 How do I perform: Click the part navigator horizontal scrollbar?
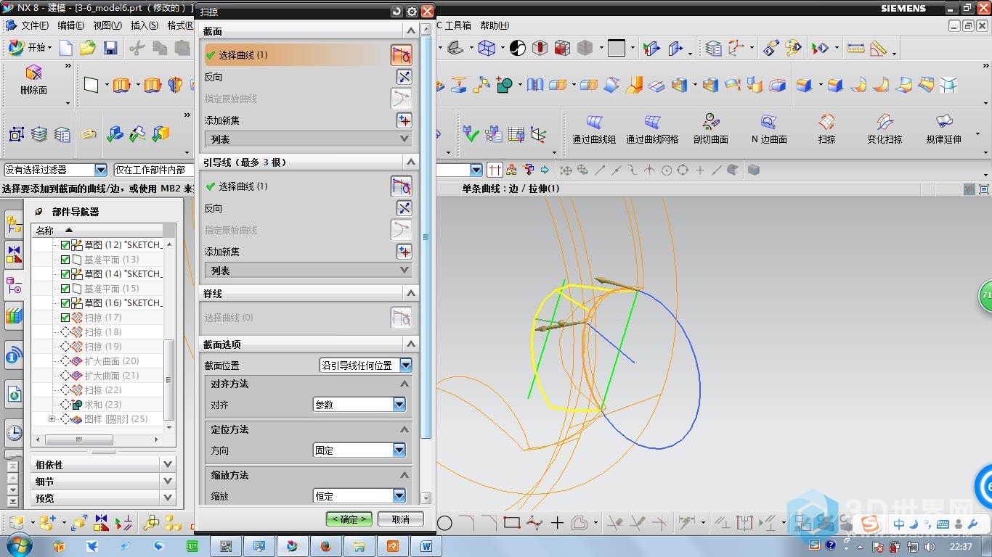coord(78,440)
